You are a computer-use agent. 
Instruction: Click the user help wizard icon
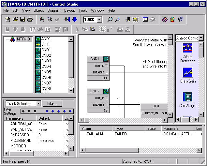coord(172,20)
